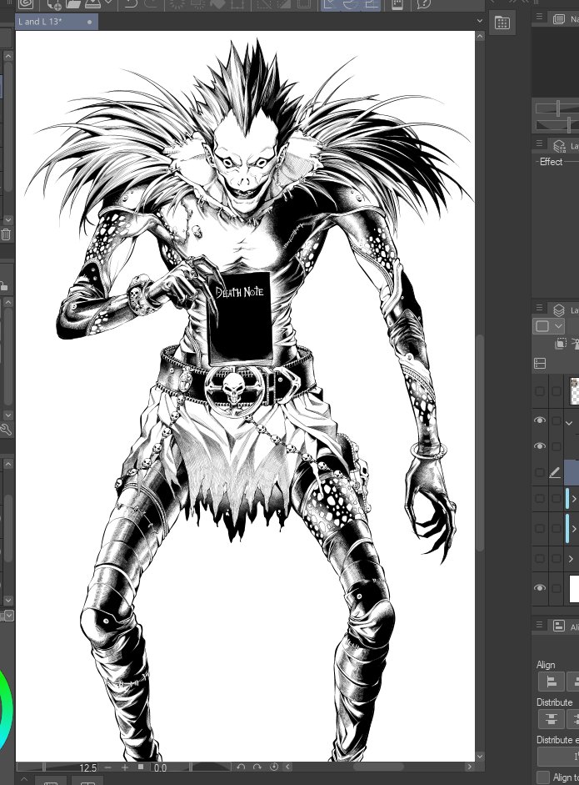Click zoom in plus button below canvas
This screenshot has width=579, height=785.
[124, 767]
